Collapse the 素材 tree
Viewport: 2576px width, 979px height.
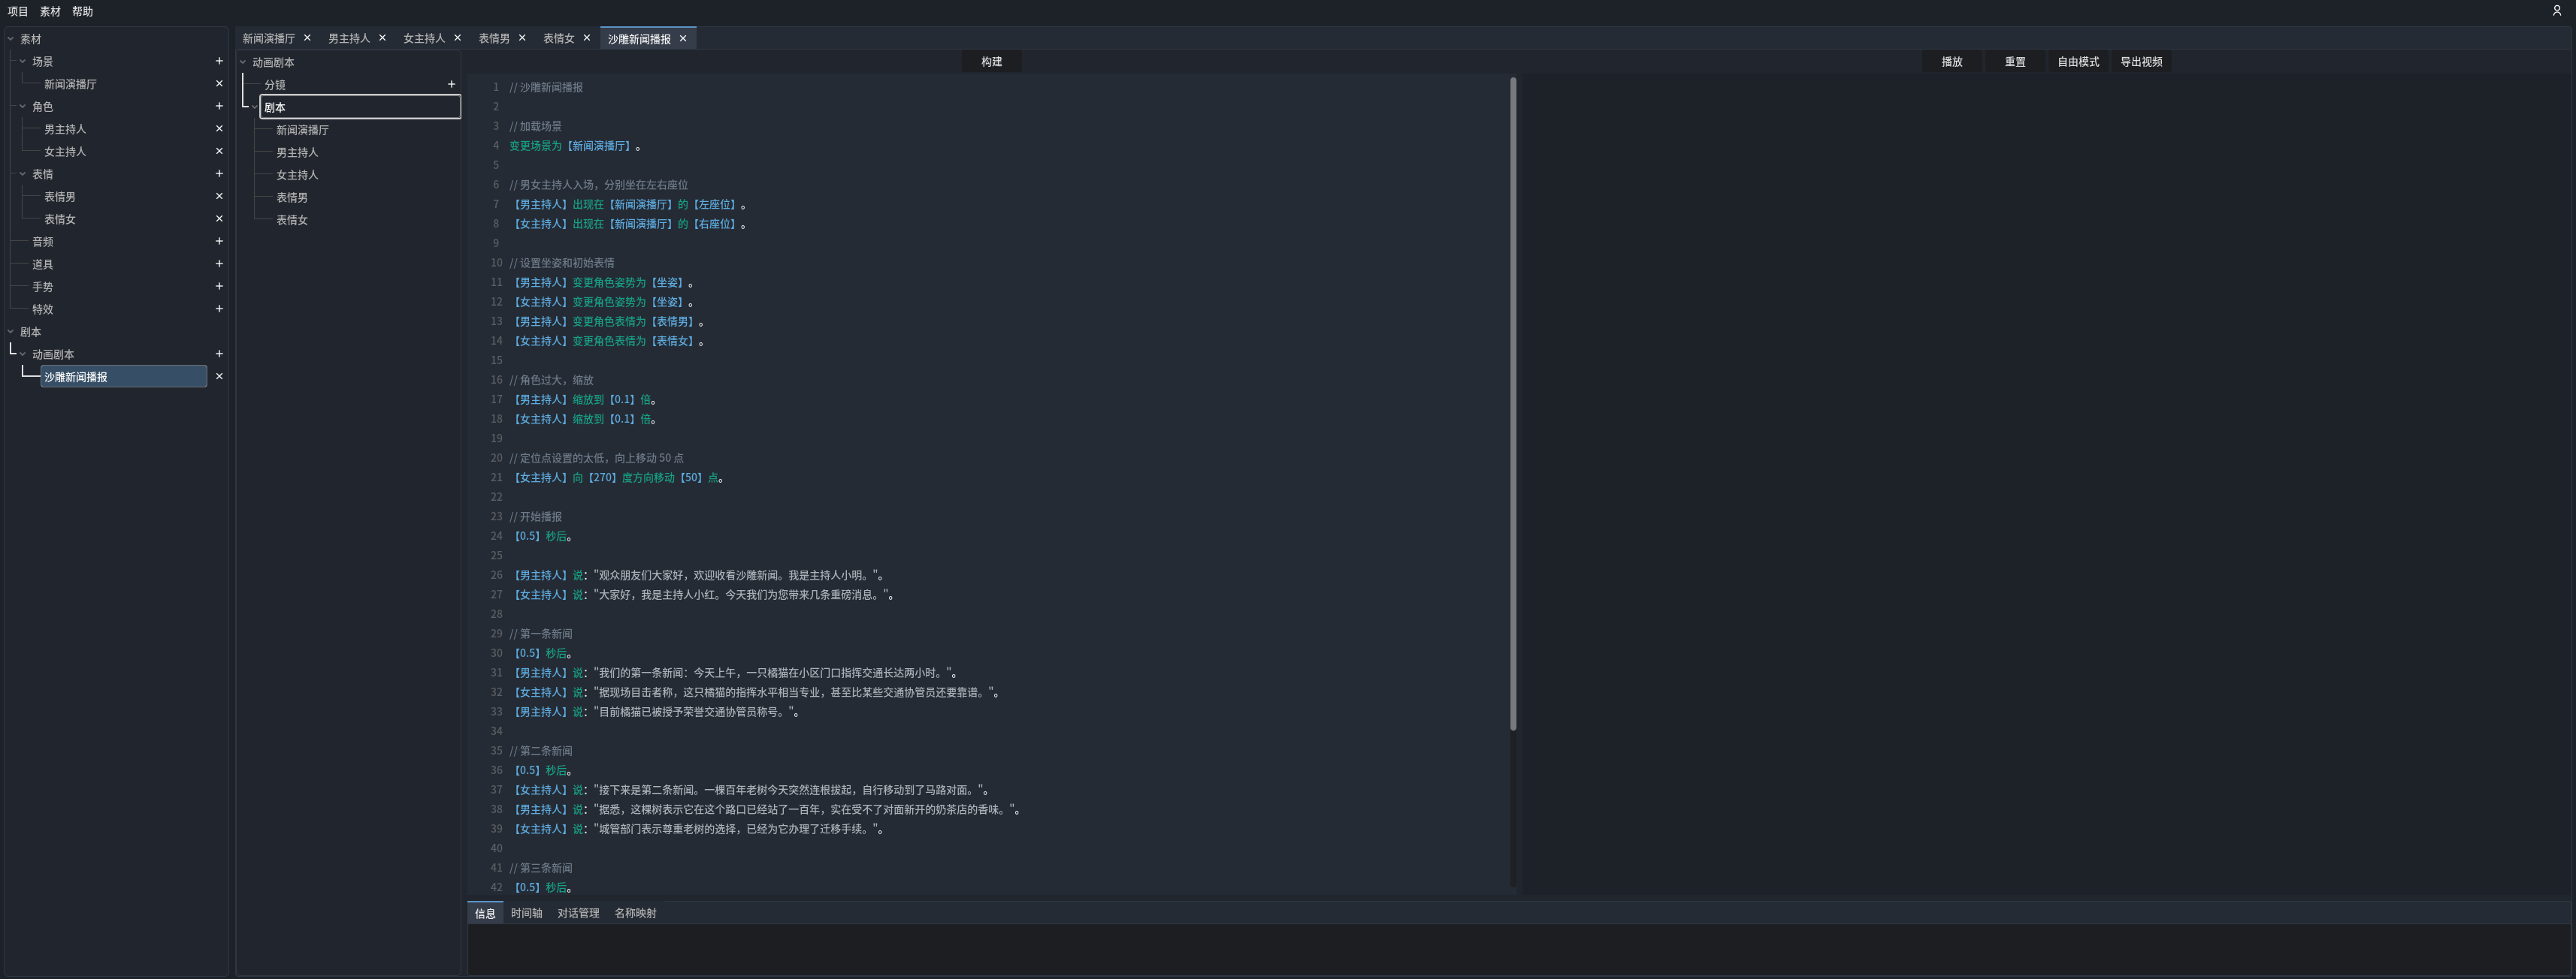coord(10,38)
